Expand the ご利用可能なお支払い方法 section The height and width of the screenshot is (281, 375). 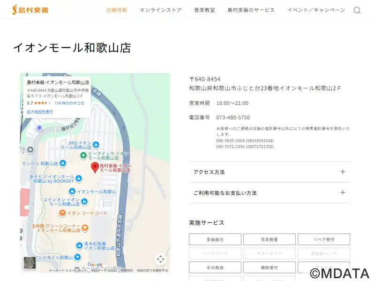click(269, 192)
